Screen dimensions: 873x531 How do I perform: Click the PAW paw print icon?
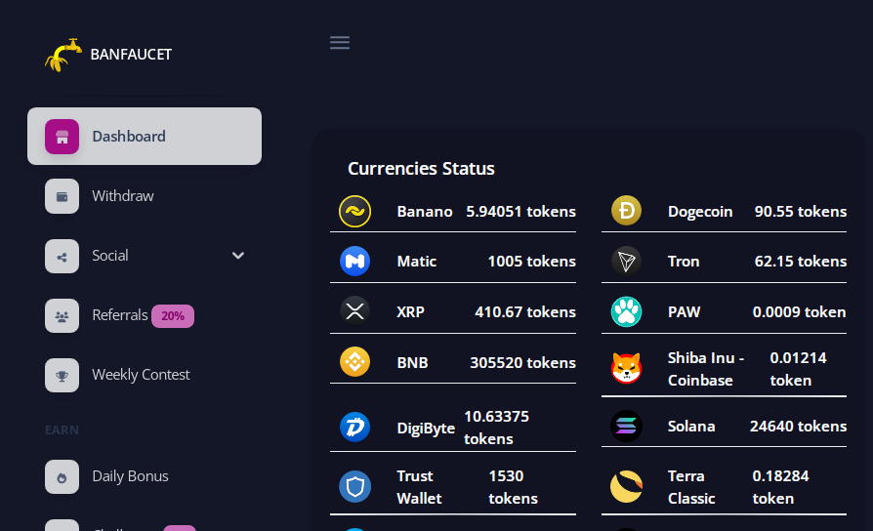coord(626,311)
